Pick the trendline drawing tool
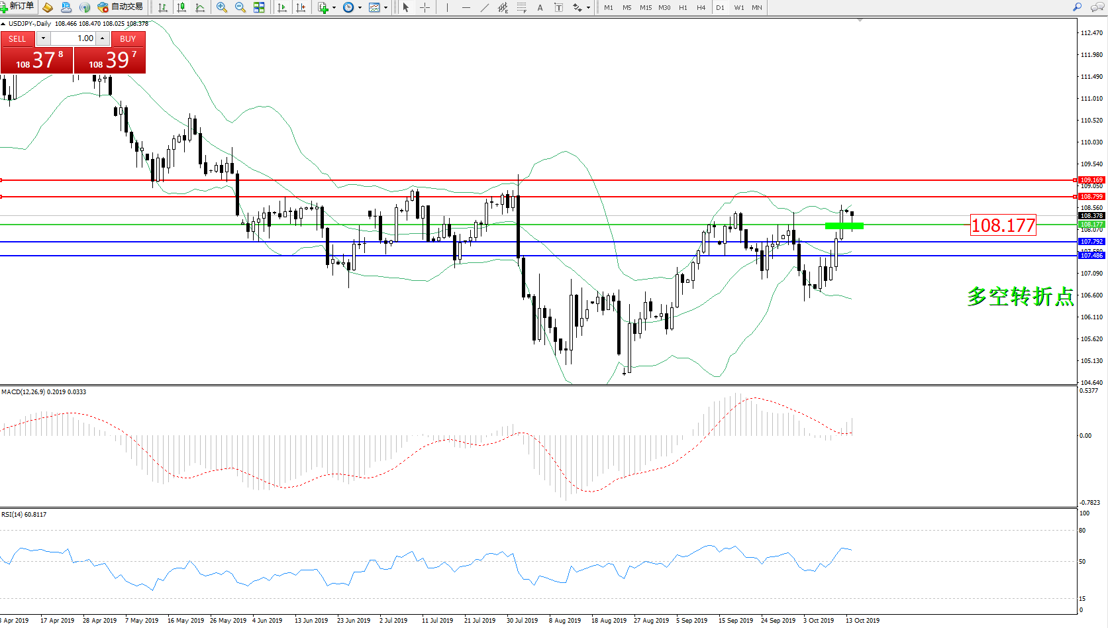 pyautogui.click(x=485, y=7)
